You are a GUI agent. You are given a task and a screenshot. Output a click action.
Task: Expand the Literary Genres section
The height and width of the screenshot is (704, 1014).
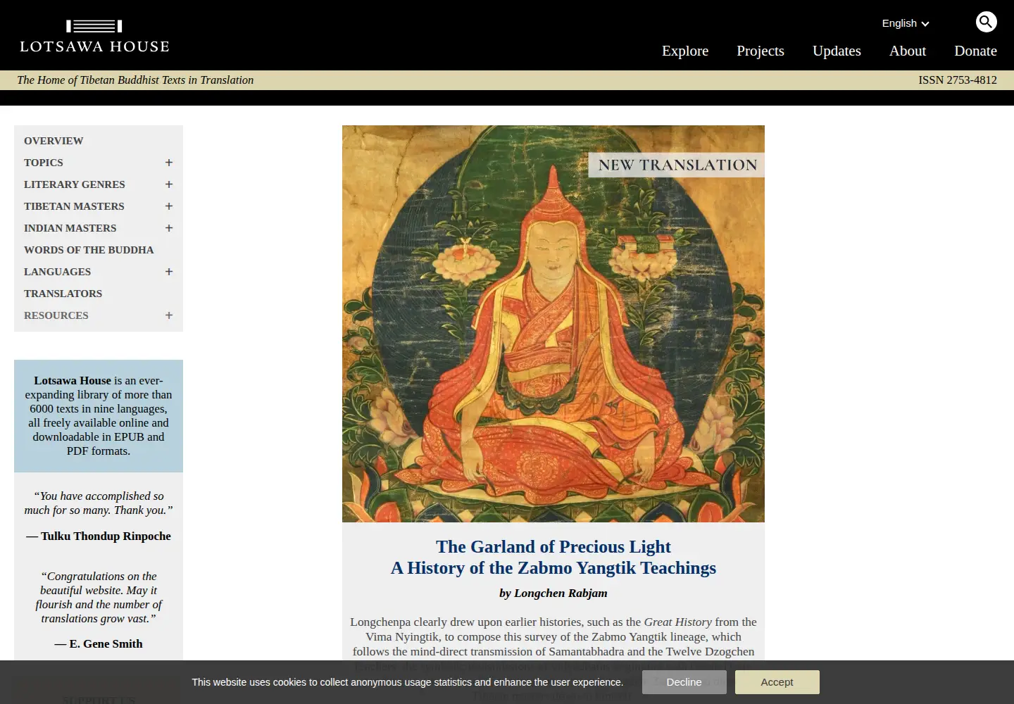click(x=169, y=184)
